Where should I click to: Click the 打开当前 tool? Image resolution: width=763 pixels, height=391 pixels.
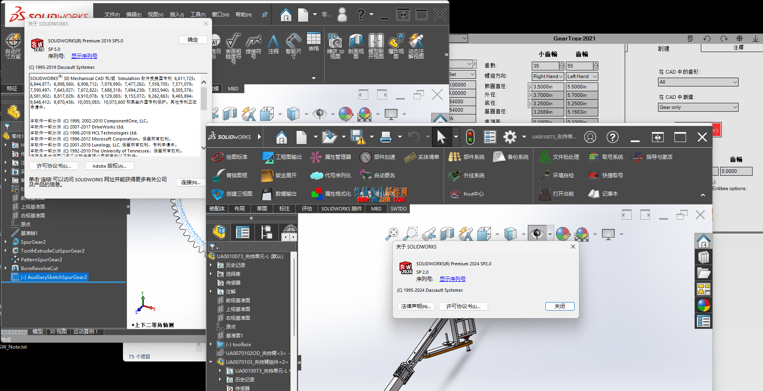click(556, 194)
